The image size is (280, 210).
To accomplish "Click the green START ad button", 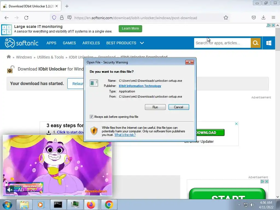I will click(x=227, y=194).
